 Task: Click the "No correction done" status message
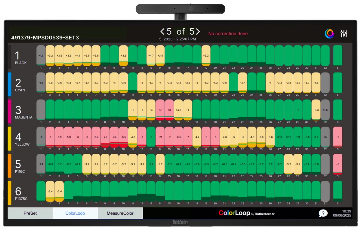point(228,33)
